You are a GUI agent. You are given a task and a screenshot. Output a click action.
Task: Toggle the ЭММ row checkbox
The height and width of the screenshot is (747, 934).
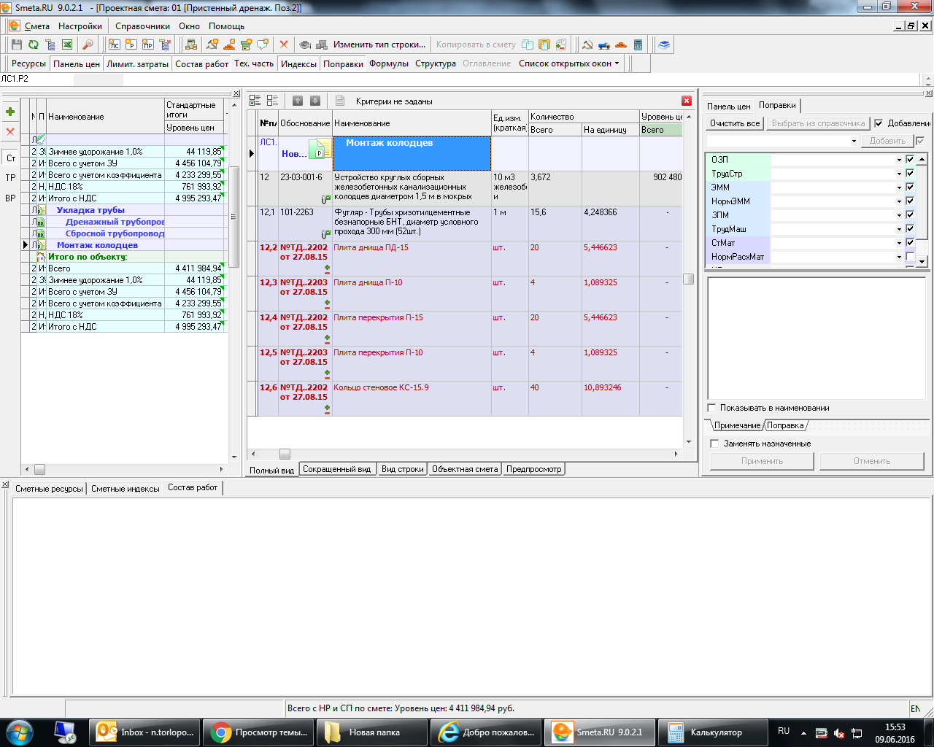910,187
